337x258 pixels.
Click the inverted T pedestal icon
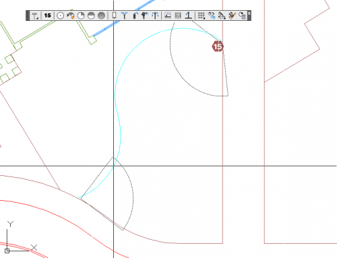pos(189,15)
